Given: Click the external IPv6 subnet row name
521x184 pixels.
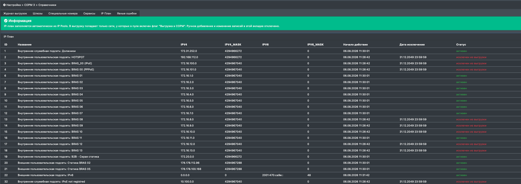Looking at the screenshot, I should tap(45, 175).
